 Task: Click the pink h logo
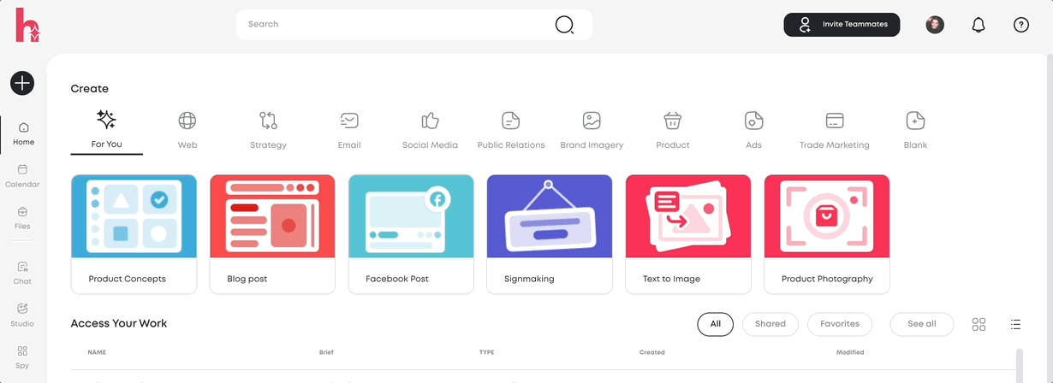[x=27, y=25]
